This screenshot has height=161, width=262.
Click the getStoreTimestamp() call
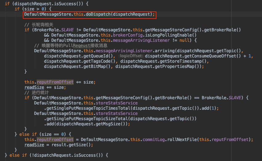pos(183,61)
